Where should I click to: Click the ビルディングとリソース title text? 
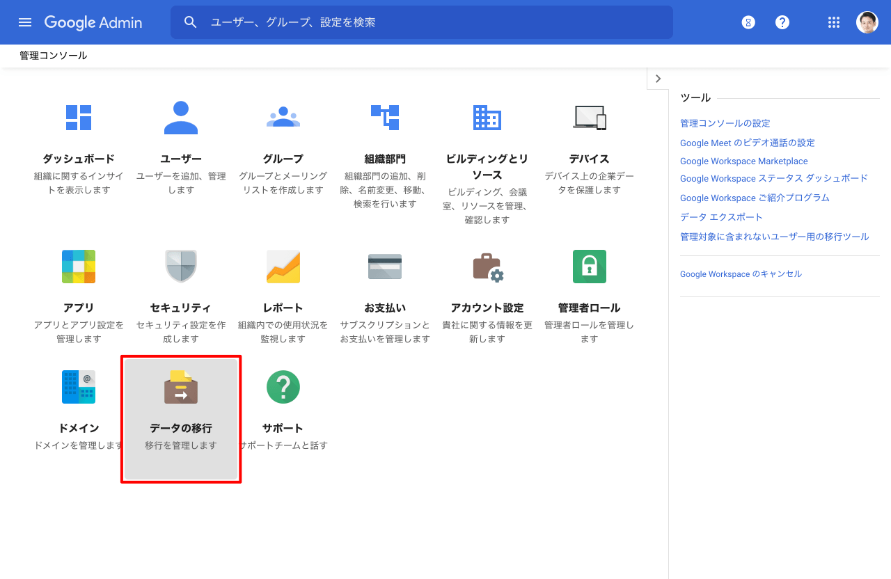click(x=487, y=167)
